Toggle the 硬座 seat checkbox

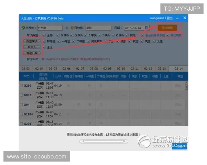142,41
